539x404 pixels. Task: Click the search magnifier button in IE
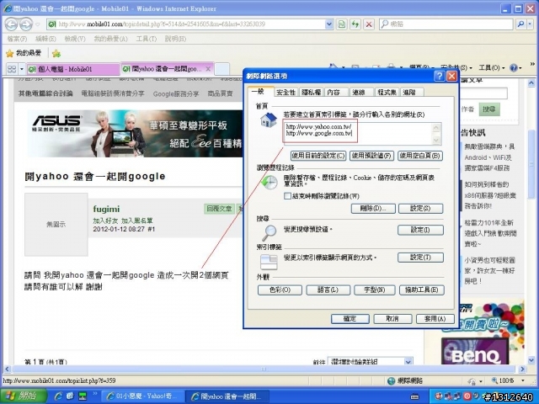click(x=520, y=24)
